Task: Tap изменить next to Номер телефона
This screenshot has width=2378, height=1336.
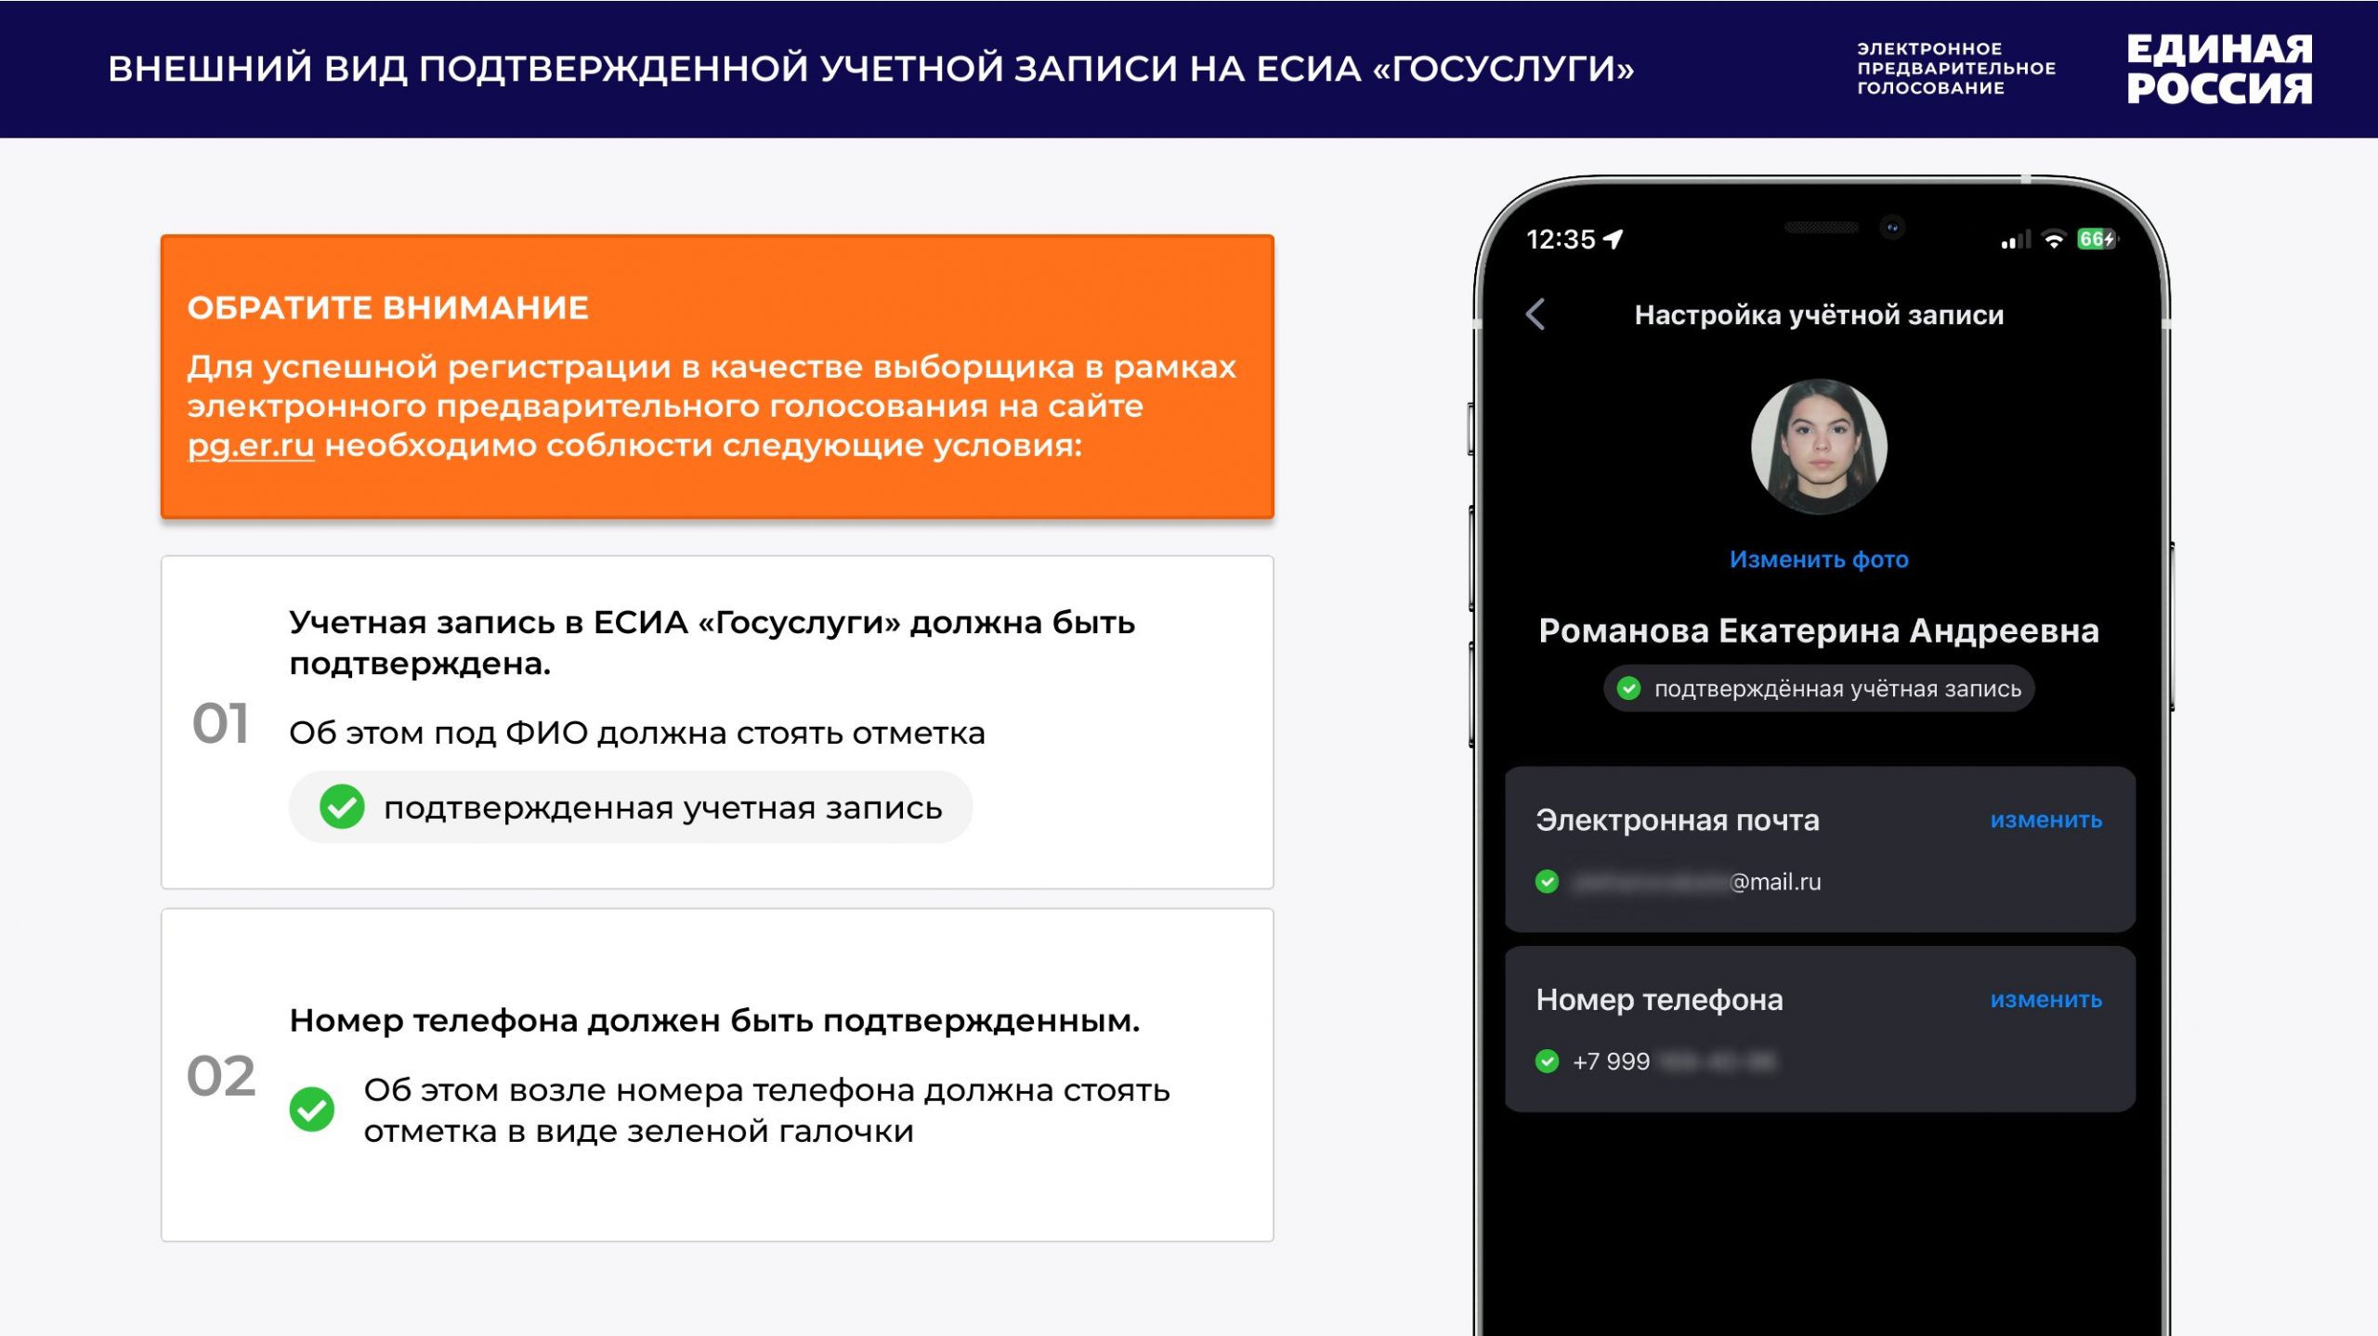Action: 2045,1000
